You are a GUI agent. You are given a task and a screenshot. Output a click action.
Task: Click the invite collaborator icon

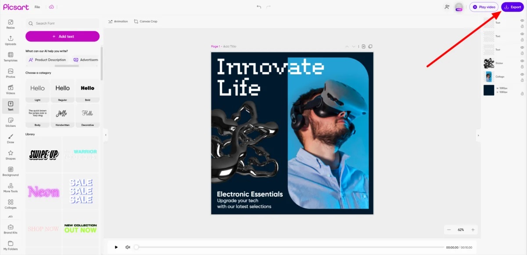(x=447, y=7)
